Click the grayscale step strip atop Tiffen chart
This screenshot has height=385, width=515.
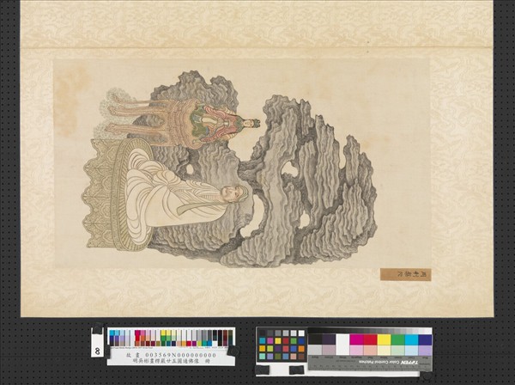tap(369, 331)
